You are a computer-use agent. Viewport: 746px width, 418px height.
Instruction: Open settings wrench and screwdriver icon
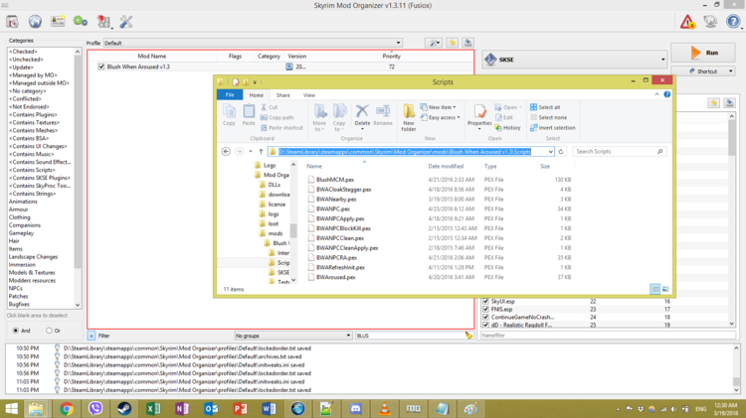(126, 22)
